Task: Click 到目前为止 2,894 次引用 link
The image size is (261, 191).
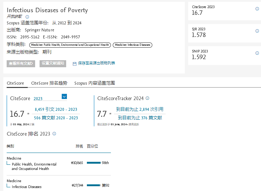Action: [140, 109]
